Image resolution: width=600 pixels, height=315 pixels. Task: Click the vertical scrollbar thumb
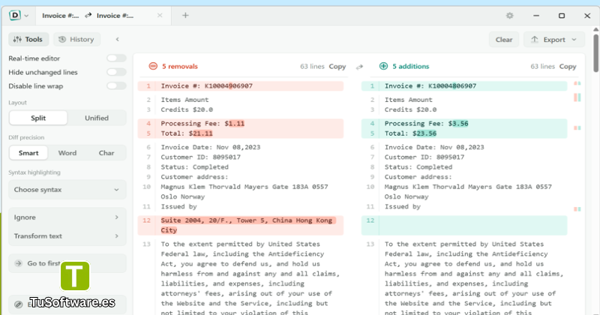coord(595,52)
